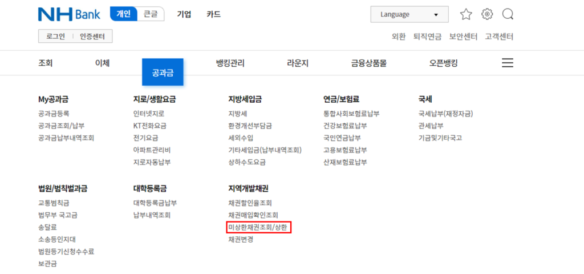The width and height of the screenshot is (584, 274).
Task: Open the hamburger full menu icon
Action: pos(508,63)
